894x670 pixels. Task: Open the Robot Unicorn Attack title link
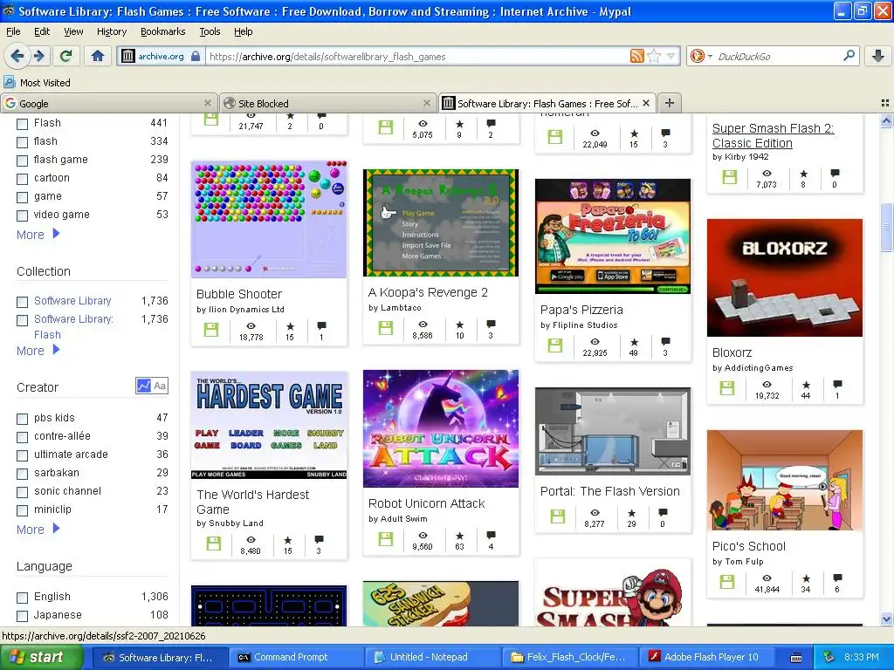point(426,503)
